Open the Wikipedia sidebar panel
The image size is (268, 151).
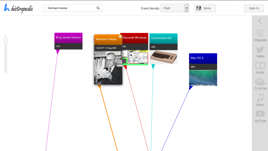(x=260, y=35)
